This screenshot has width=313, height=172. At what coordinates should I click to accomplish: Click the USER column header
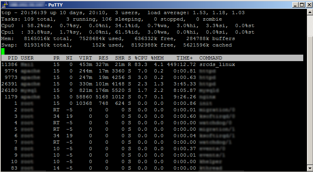(27, 58)
